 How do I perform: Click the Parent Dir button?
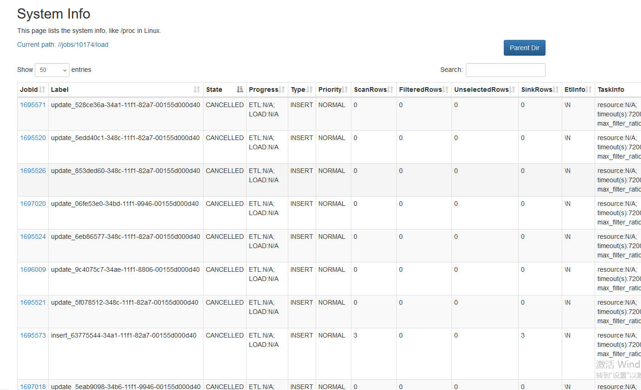tap(524, 48)
